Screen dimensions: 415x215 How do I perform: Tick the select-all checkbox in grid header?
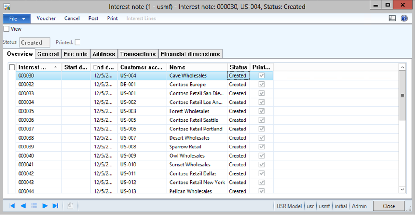[x=12, y=67]
